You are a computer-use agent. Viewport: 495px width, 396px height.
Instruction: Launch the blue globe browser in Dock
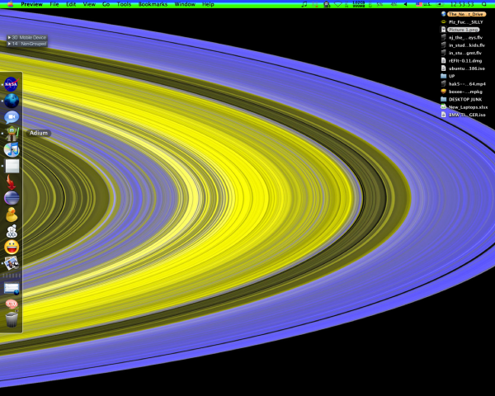coord(12,101)
